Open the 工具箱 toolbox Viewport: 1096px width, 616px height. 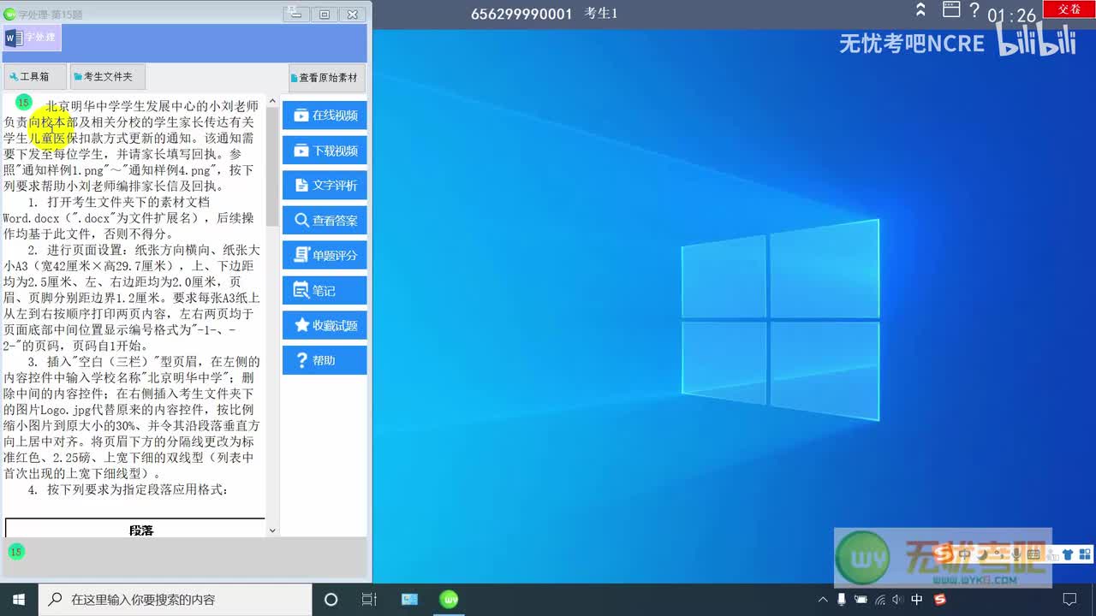click(x=35, y=77)
